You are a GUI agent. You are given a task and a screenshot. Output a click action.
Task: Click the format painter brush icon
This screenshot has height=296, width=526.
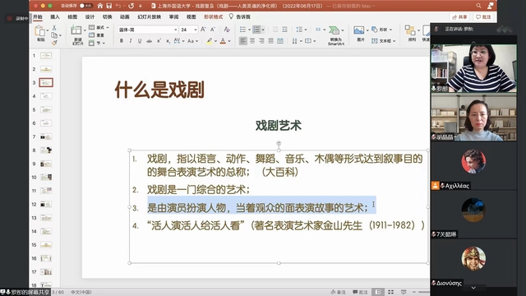pyautogui.click(x=54, y=42)
